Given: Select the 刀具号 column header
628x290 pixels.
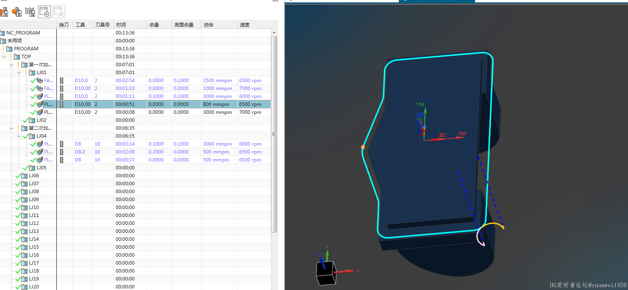Looking at the screenshot, I should click(x=103, y=25).
